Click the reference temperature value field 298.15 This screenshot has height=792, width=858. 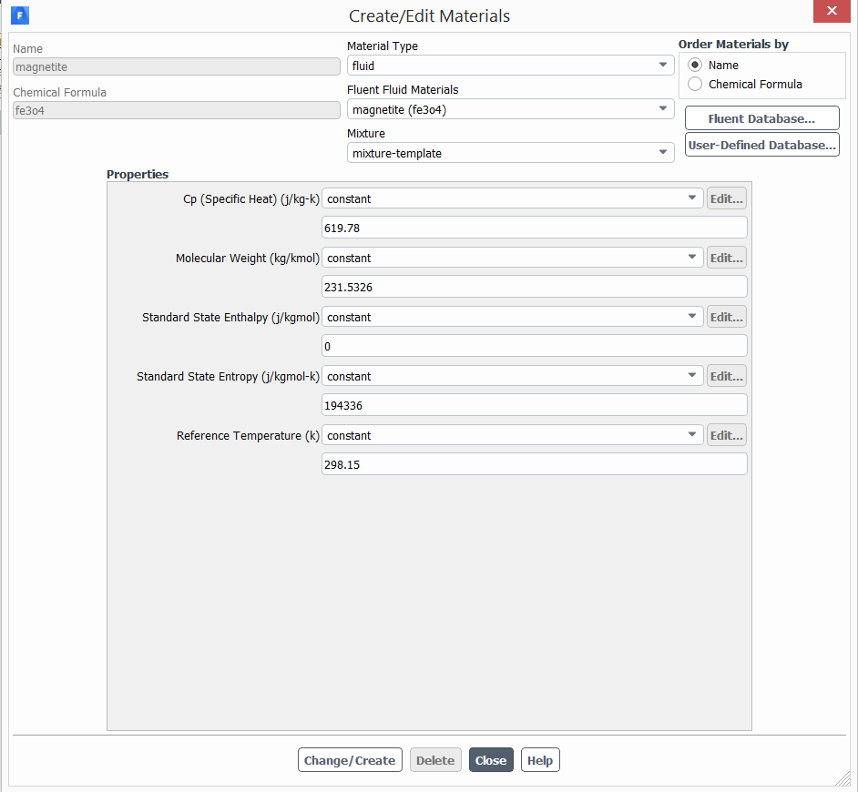[534, 464]
